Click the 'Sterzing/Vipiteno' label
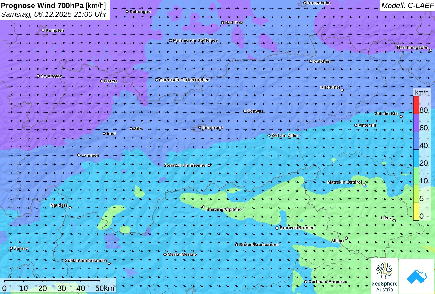The width and height of the screenshot is (435, 294). [x=224, y=209]
